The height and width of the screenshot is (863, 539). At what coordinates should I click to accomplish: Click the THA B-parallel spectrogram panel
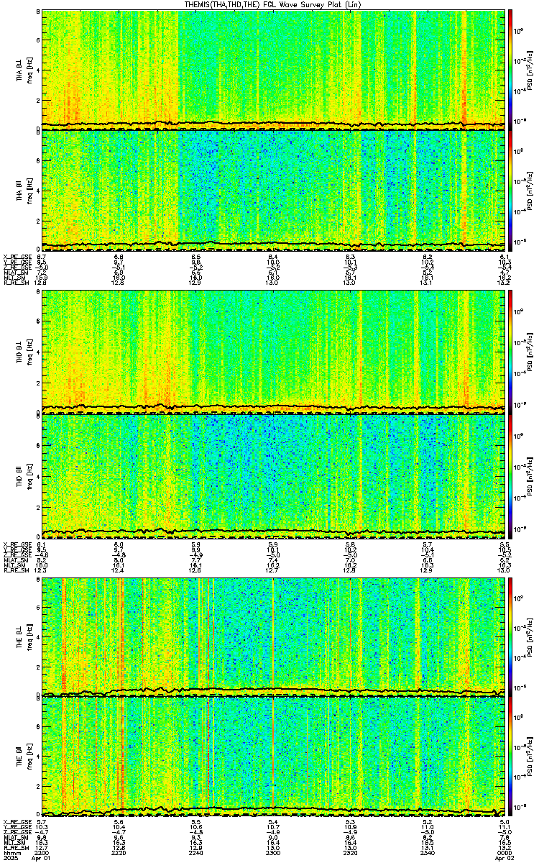(274, 189)
